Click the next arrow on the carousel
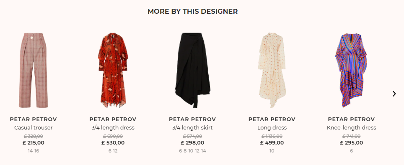This screenshot has width=404, height=165. pos(394,94)
